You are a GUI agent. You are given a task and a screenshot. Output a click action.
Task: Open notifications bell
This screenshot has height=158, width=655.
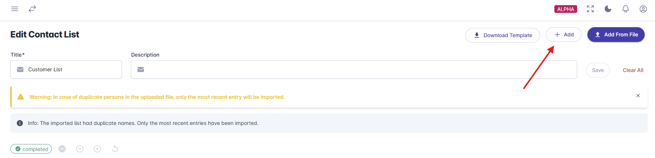[x=626, y=9]
